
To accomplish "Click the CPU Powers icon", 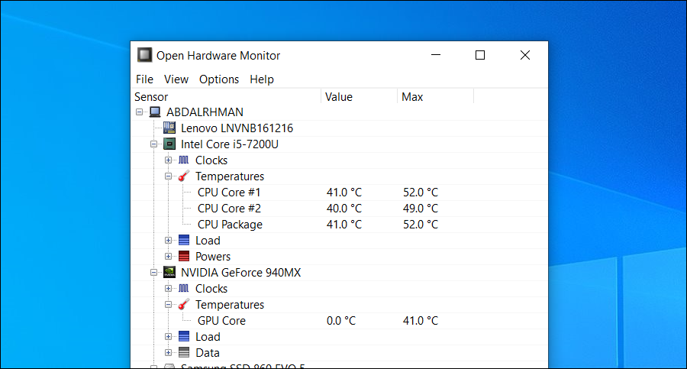I will [183, 257].
